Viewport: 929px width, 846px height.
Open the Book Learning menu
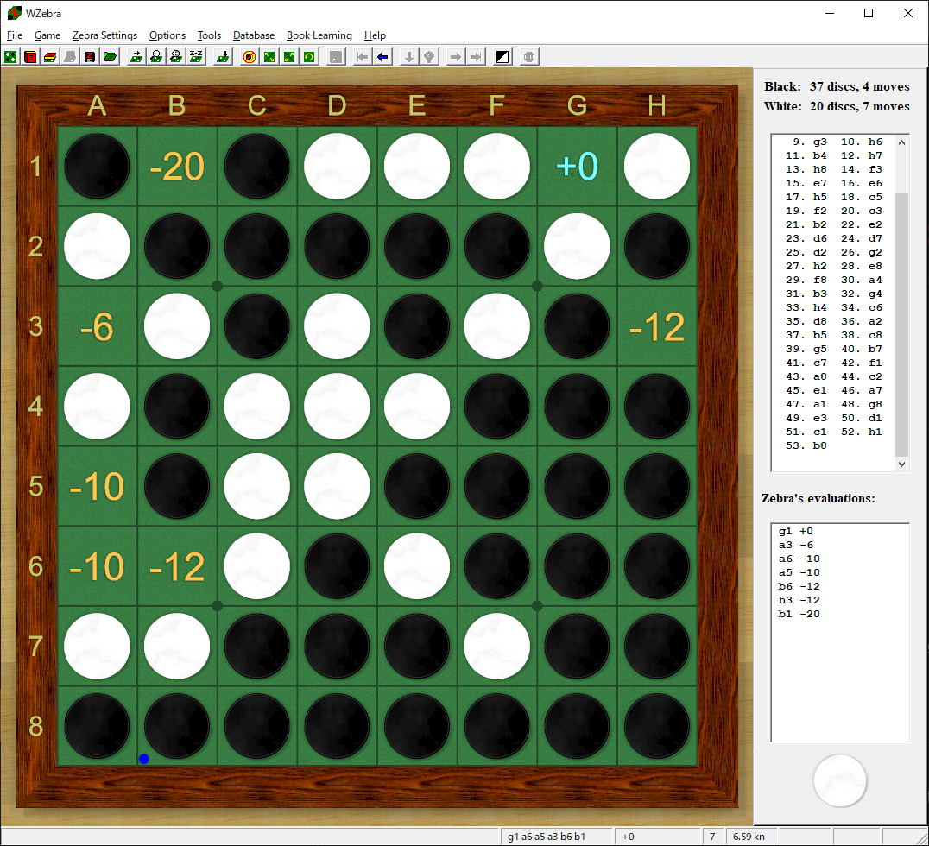319,35
